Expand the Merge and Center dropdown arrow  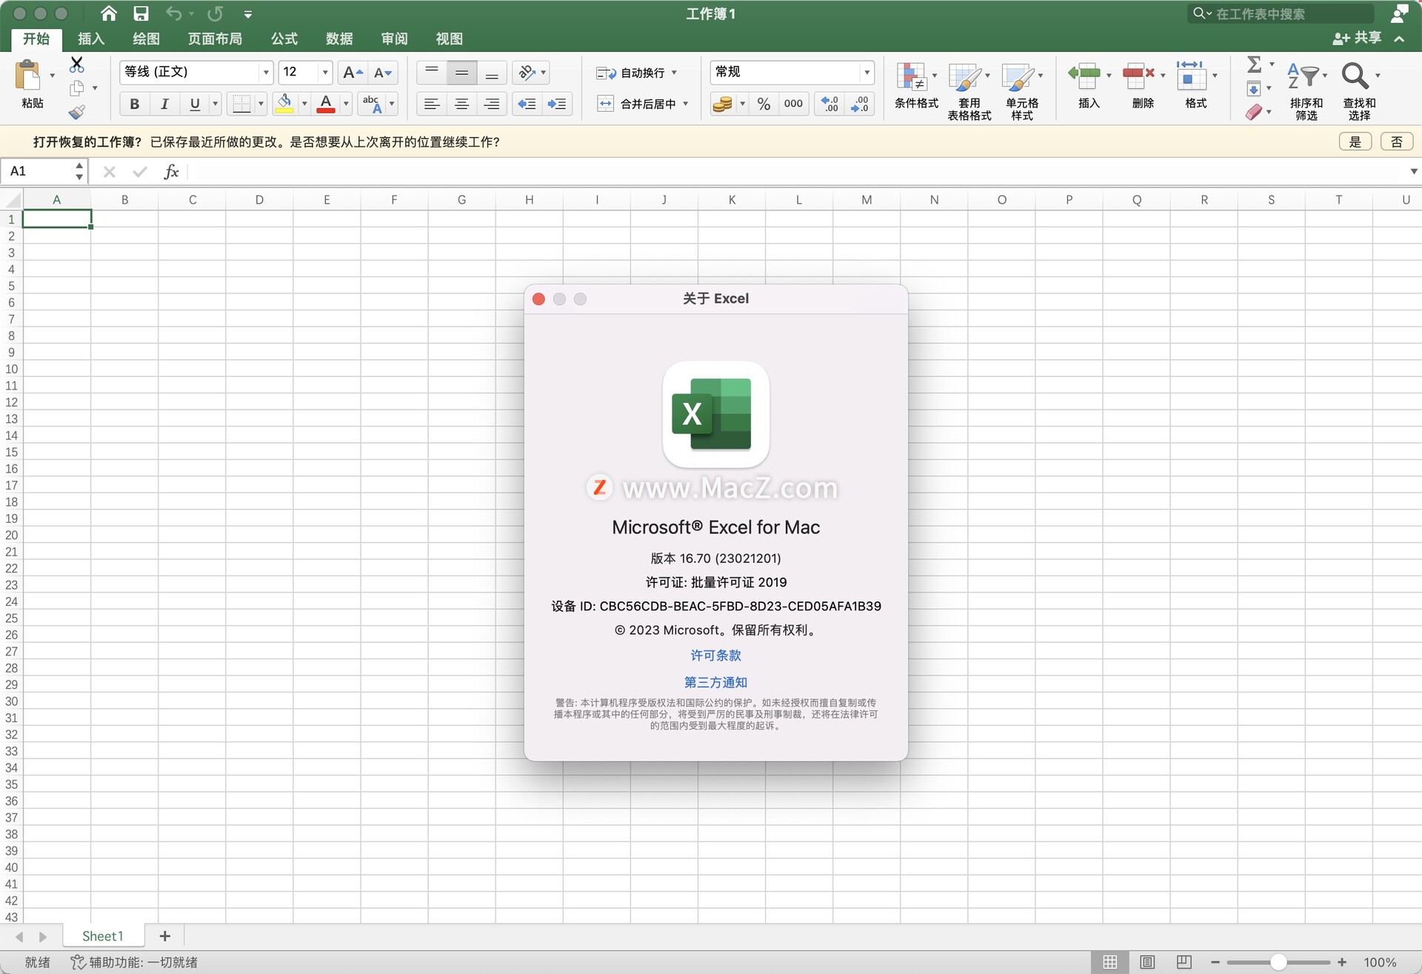coord(686,104)
